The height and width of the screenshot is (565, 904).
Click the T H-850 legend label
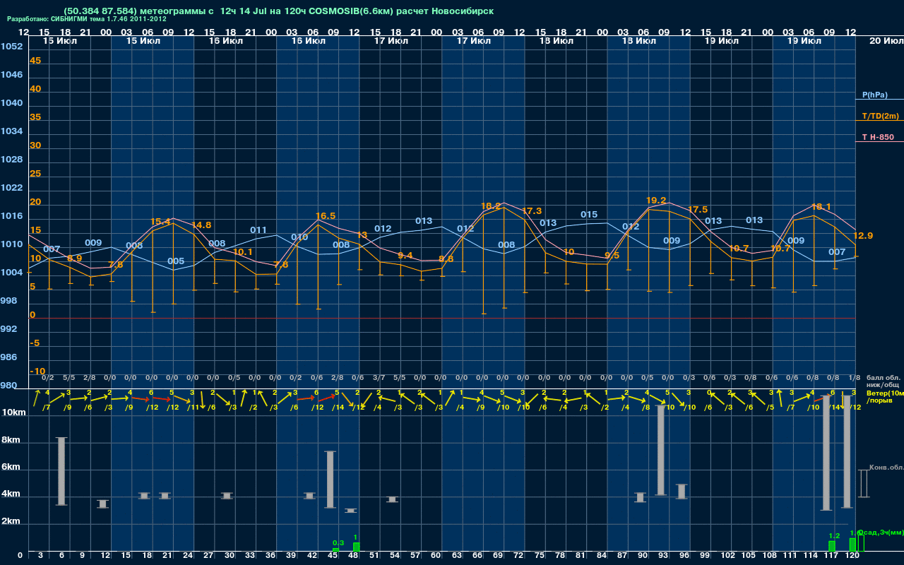pyautogui.click(x=877, y=137)
